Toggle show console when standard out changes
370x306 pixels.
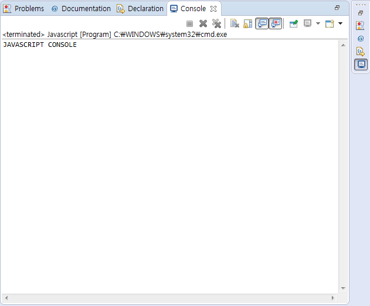pyautogui.click(x=262, y=23)
